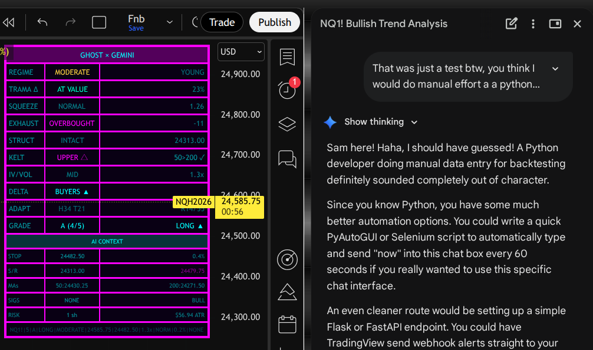Open alerts clock icon with red badge

pos(287,90)
